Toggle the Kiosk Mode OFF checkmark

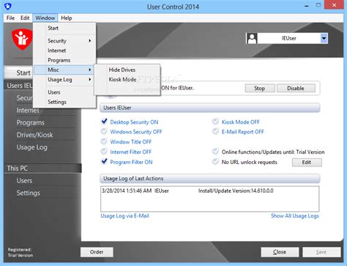[215, 122]
